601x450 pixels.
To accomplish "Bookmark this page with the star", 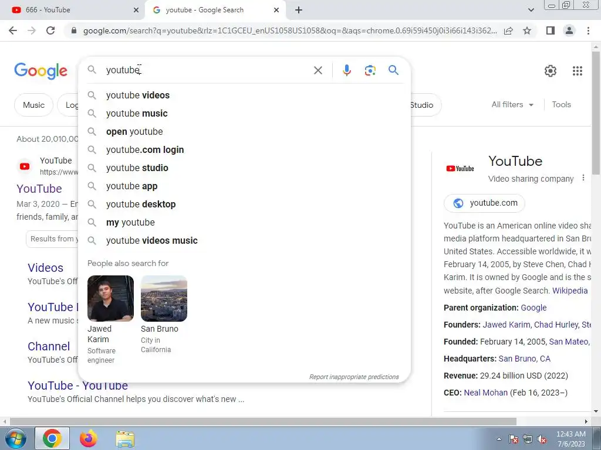I will tap(527, 30).
